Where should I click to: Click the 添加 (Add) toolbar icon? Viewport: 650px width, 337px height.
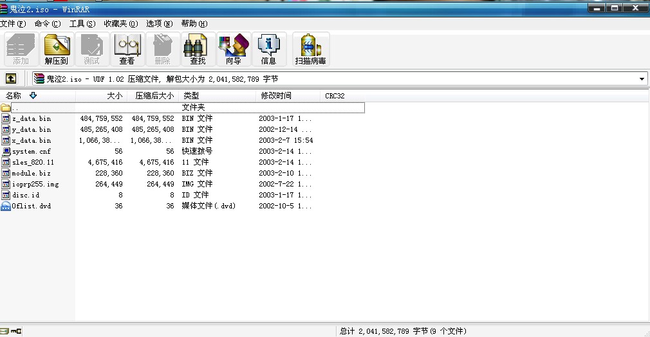click(x=21, y=50)
